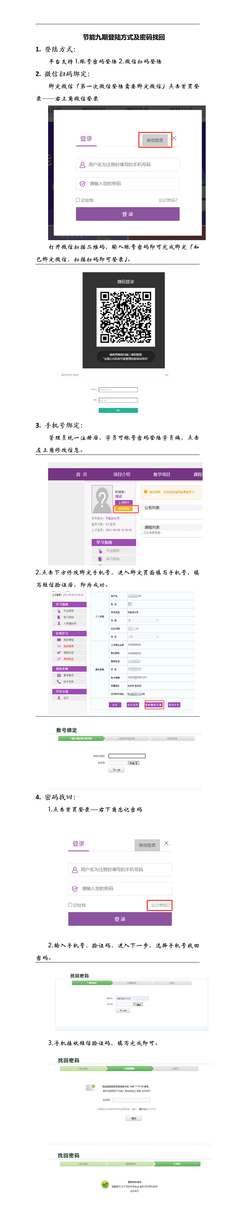Click the 我的课程 book icon
235x1216 pixels.
59,640
